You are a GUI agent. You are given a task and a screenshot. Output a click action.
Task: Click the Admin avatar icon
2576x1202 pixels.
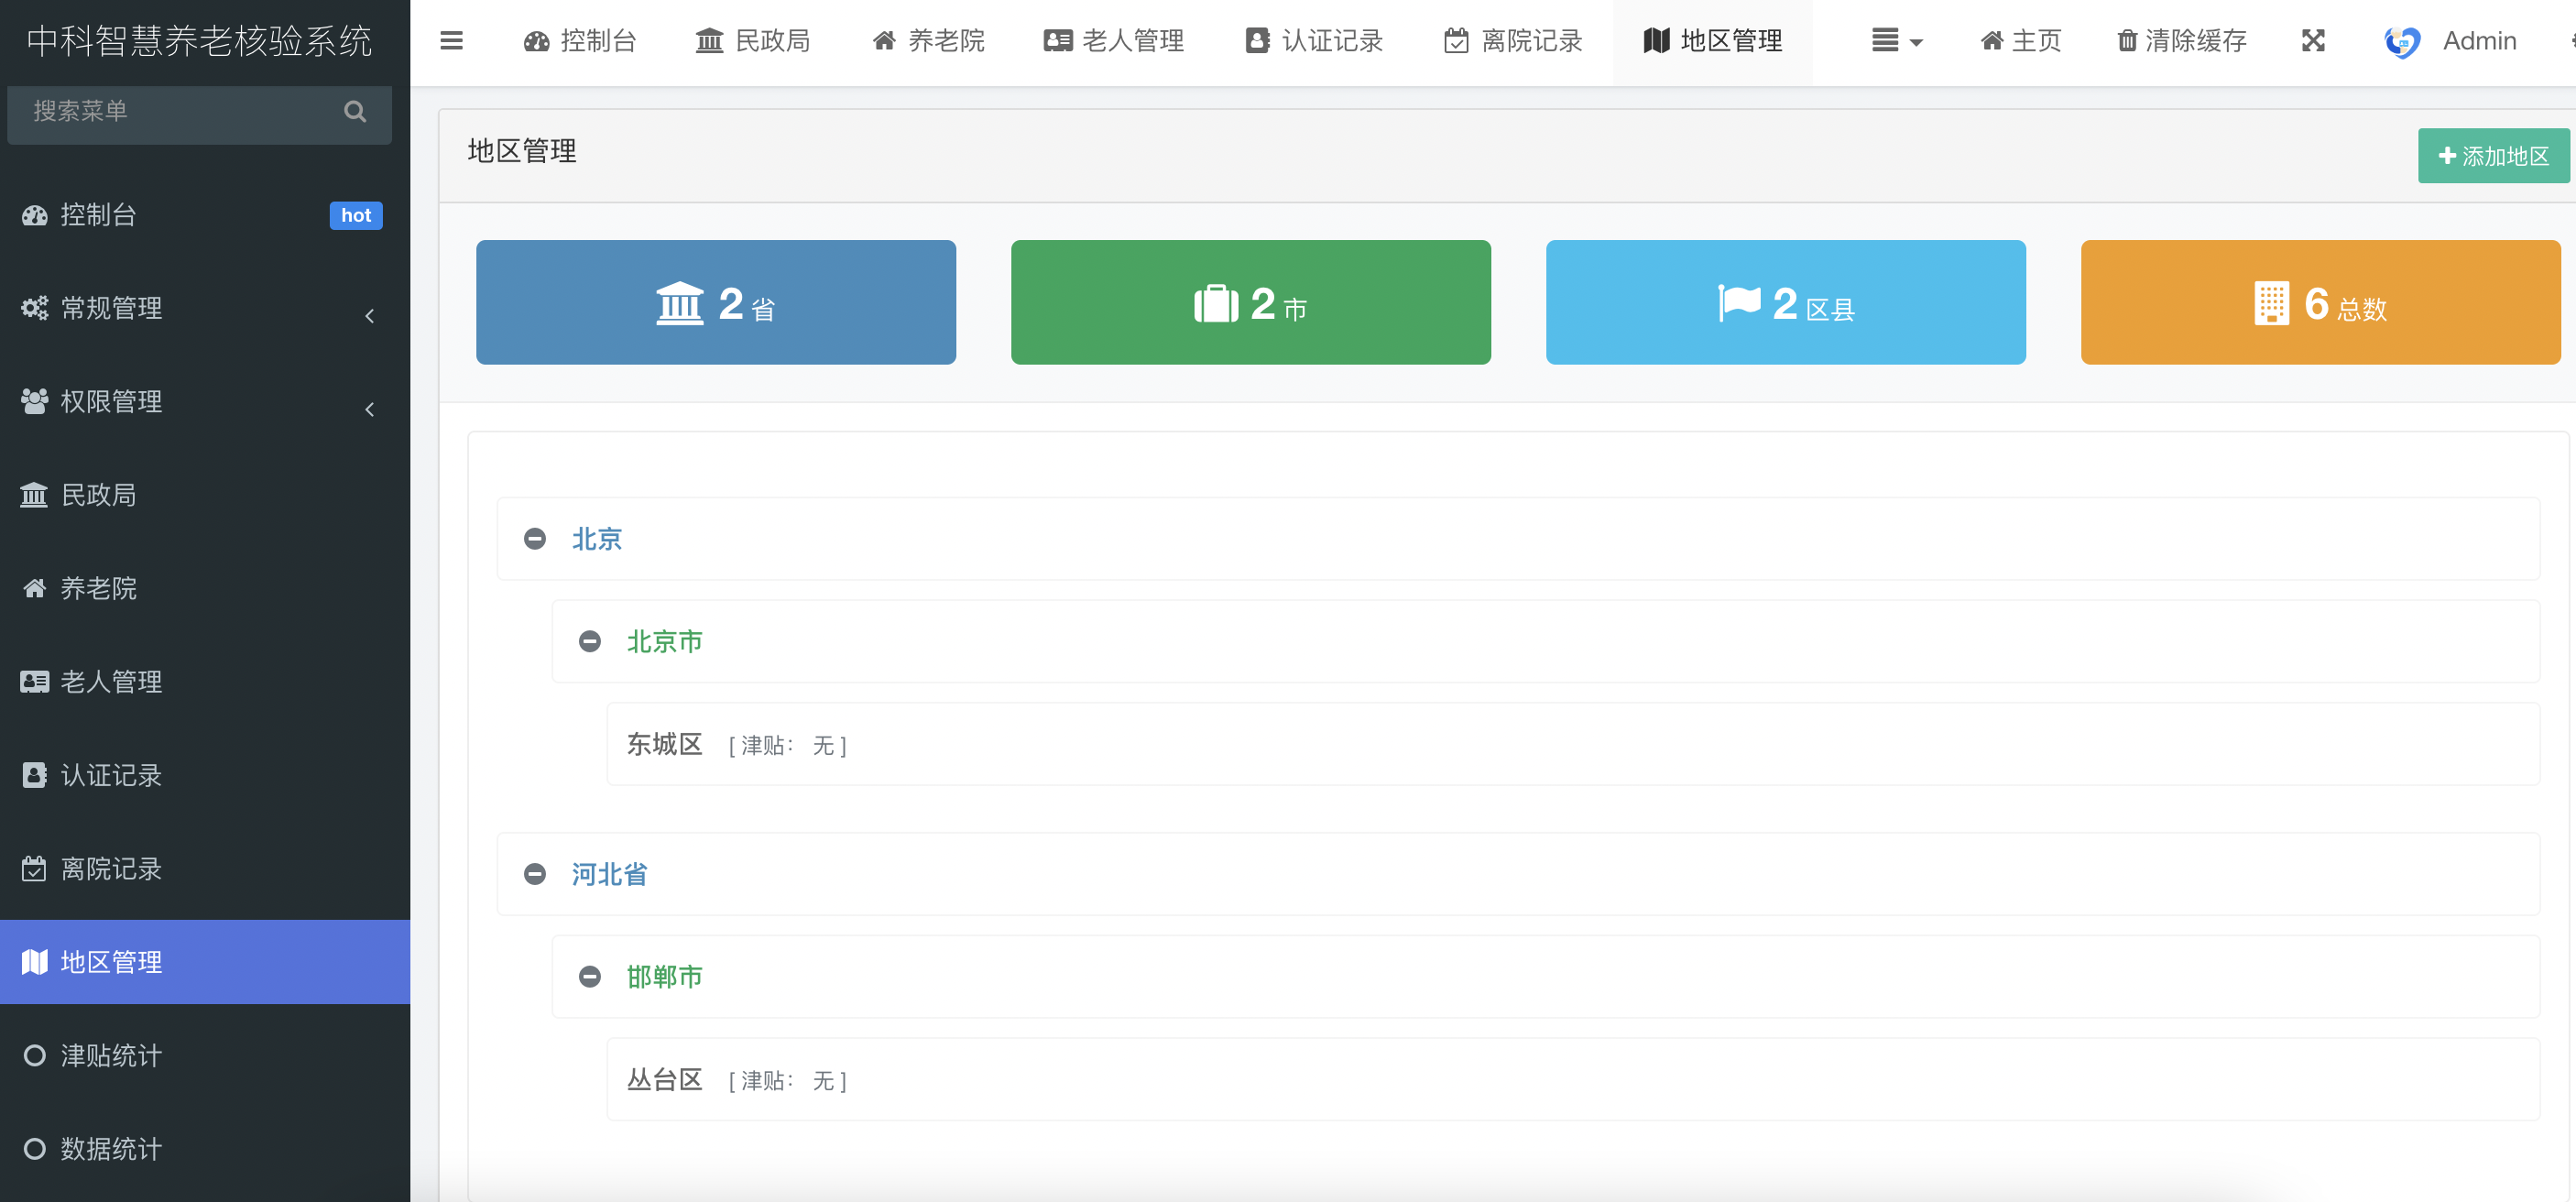tap(2401, 42)
